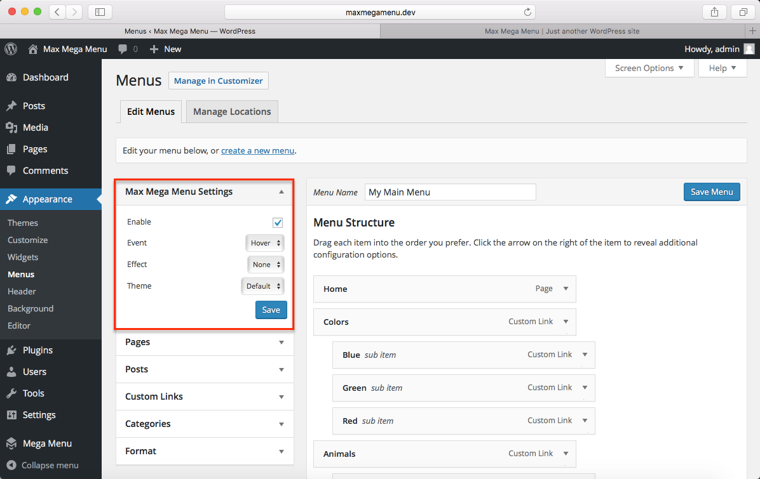Image resolution: width=760 pixels, height=479 pixels.
Task: Click the blue Save Menu button
Action: 711,192
